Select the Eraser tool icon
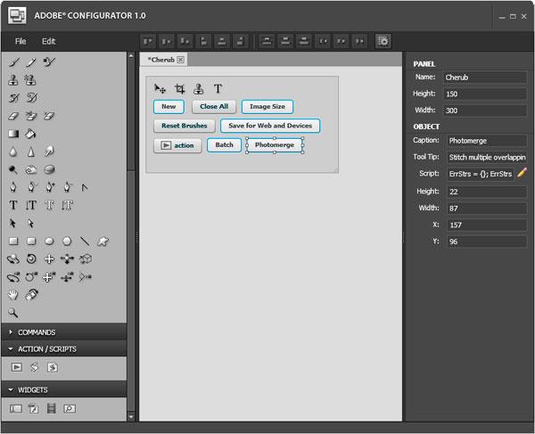Screen dimensions: 535x434 (x=13, y=116)
